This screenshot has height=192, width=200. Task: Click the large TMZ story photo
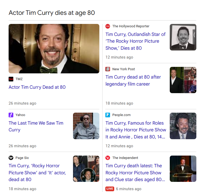pos(54,49)
